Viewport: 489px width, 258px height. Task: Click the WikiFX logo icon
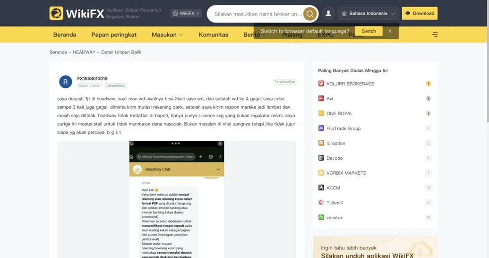tap(56, 13)
